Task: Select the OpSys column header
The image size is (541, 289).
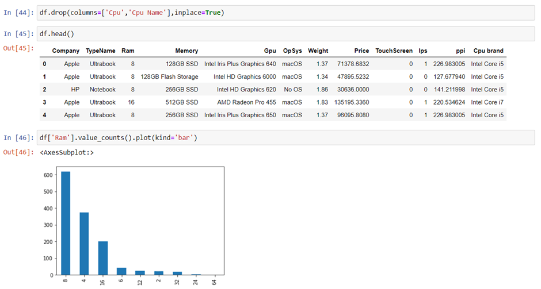Action: tap(292, 51)
